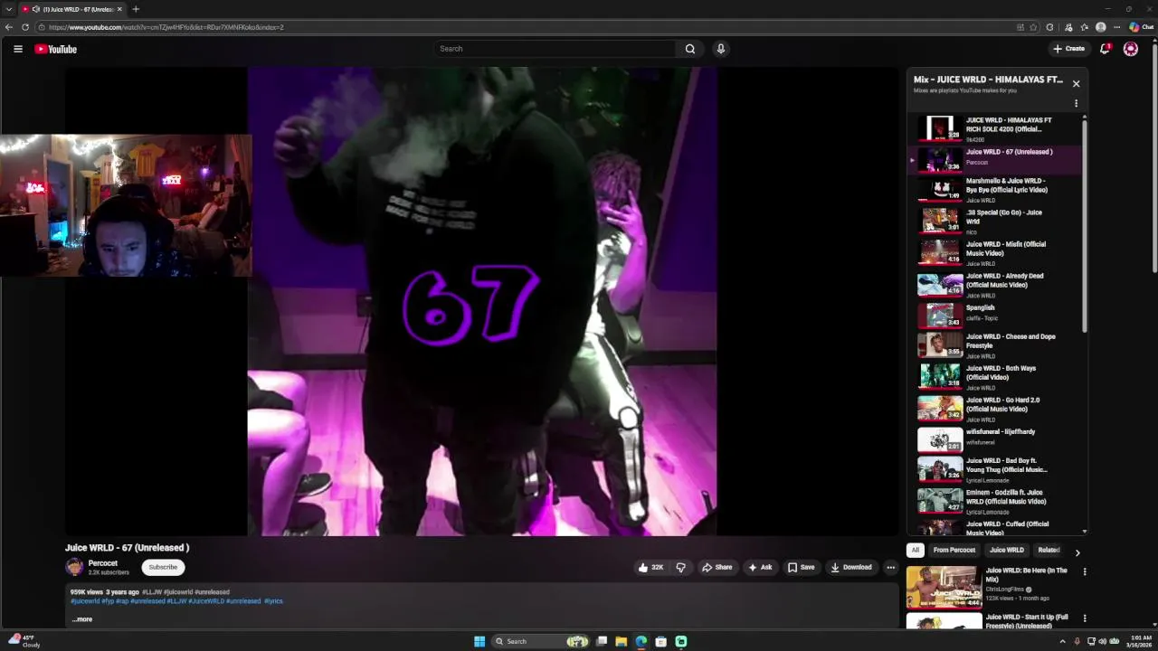The width and height of the screenshot is (1158, 651).
Task: Open the Percocet channel name link
Action: tap(103, 563)
